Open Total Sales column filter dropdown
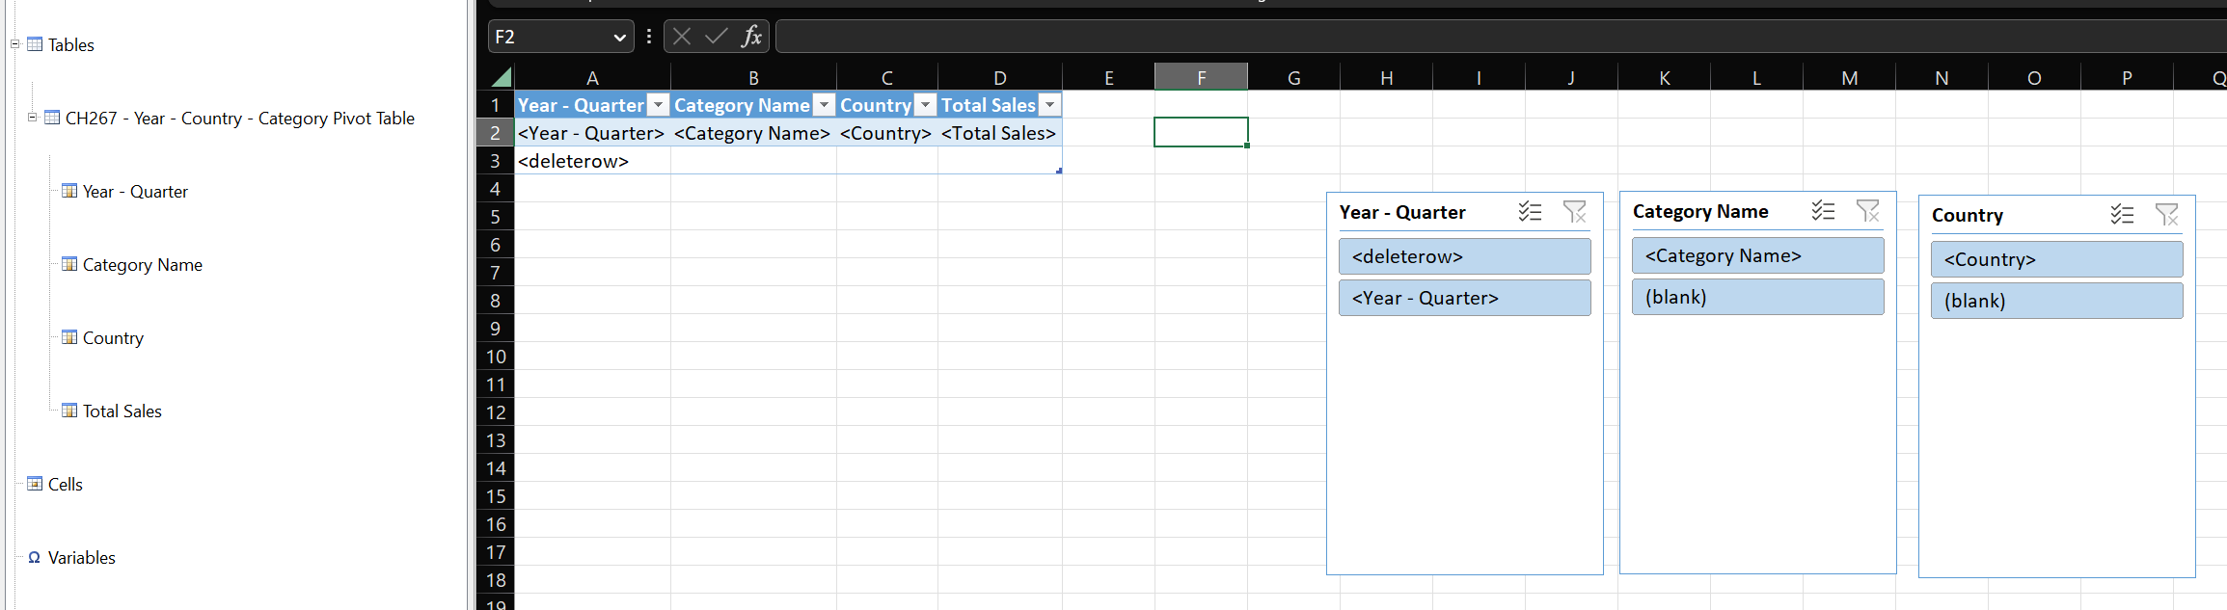 click(x=1050, y=105)
